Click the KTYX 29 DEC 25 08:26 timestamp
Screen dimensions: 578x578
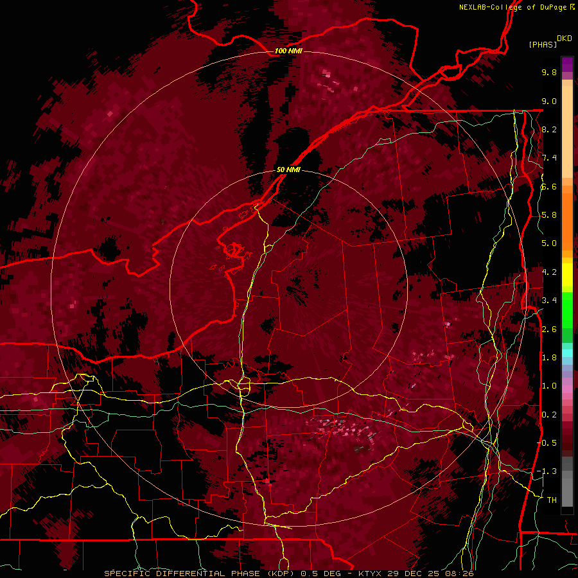coord(416,574)
